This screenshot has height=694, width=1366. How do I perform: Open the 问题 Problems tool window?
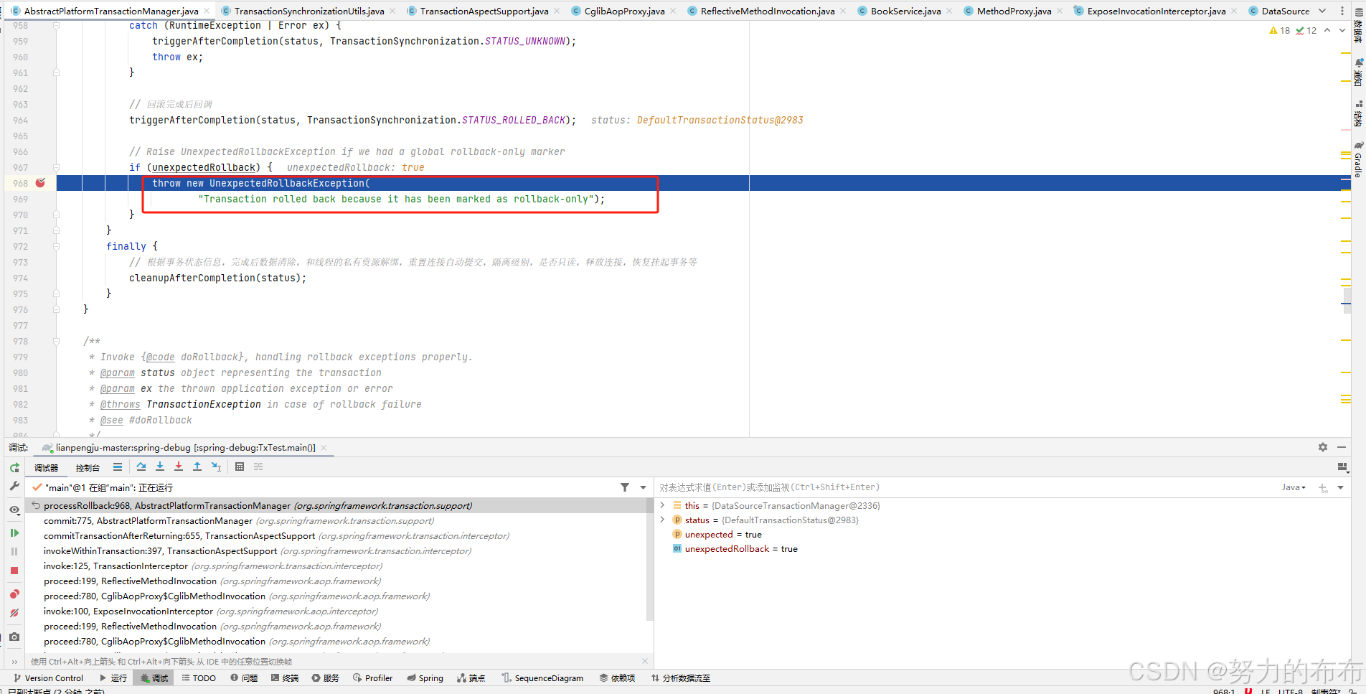244,677
